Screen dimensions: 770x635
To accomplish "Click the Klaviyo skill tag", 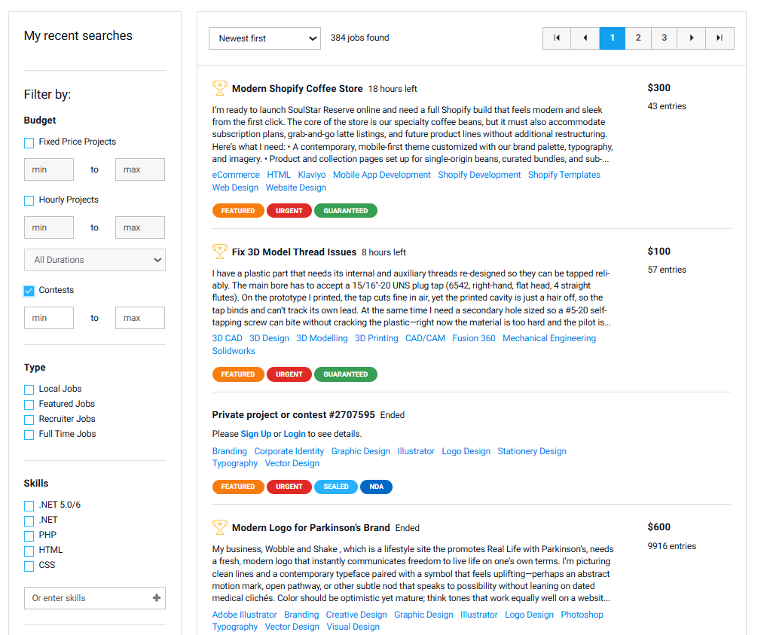I will pyautogui.click(x=311, y=175).
